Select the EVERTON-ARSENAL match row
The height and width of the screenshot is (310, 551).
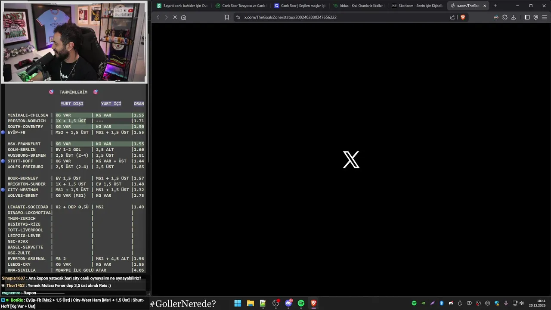(x=76, y=259)
